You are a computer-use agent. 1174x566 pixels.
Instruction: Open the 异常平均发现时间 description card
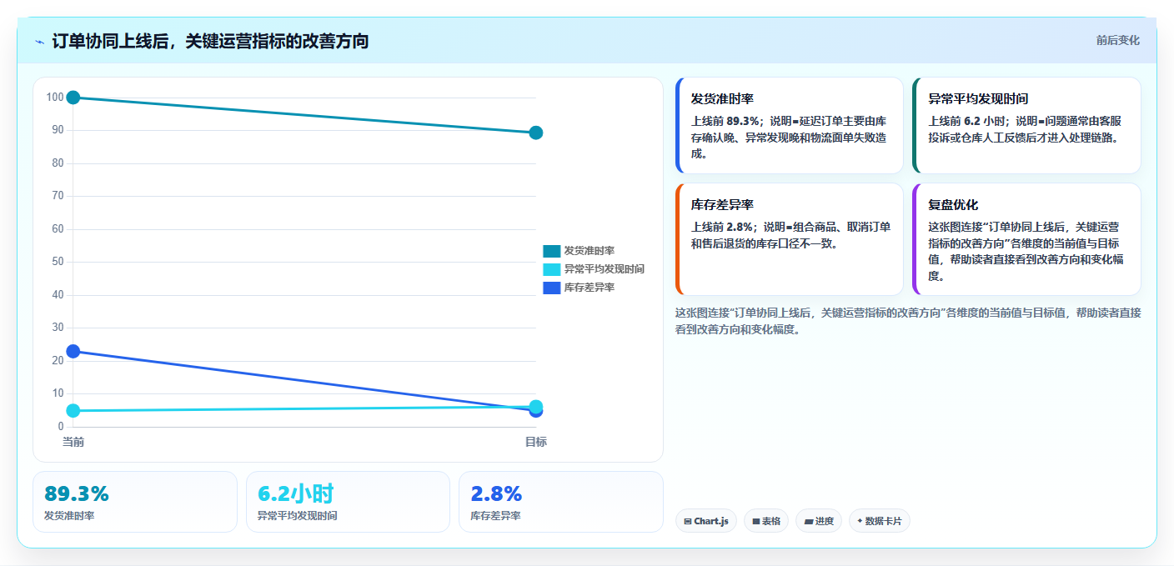pos(1026,125)
